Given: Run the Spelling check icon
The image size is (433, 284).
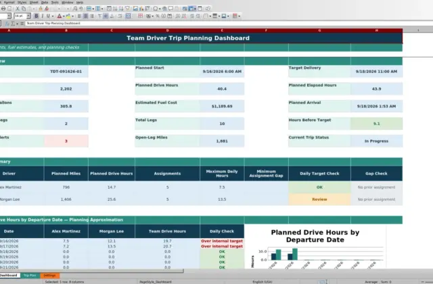Looking at the screenshot, I should [81, 9].
